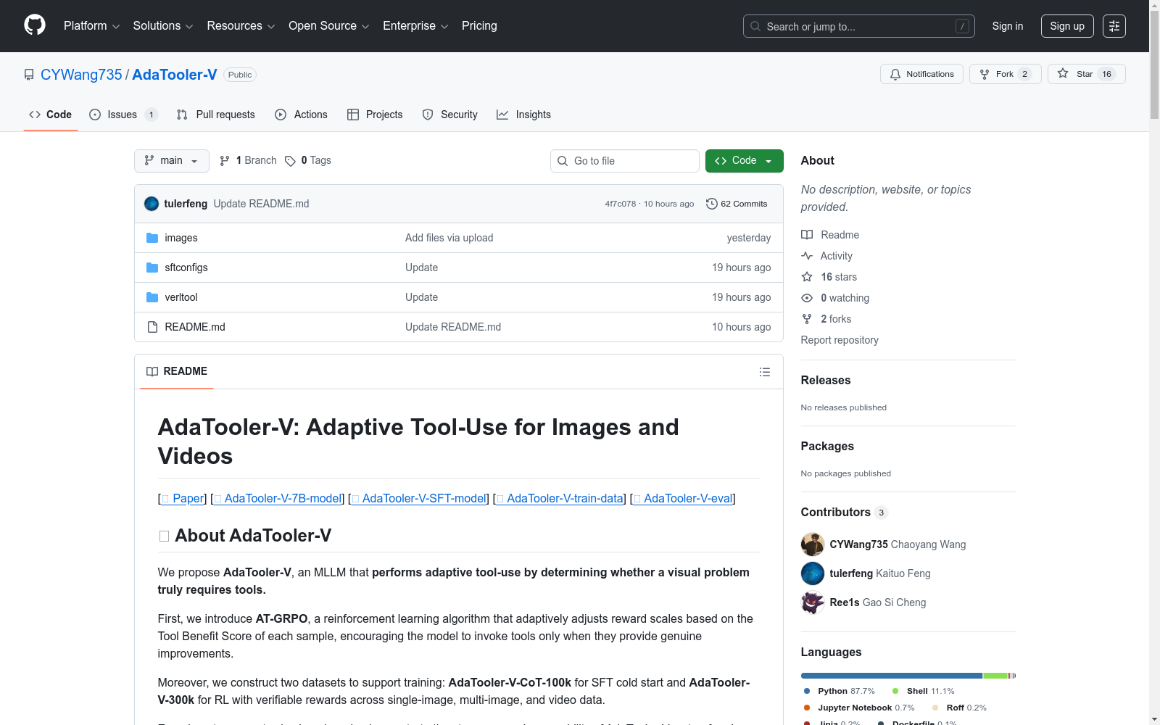Open the AdaTooler-V-train-data link
This screenshot has height=725, width=1160.
click(x=560, y=498)
